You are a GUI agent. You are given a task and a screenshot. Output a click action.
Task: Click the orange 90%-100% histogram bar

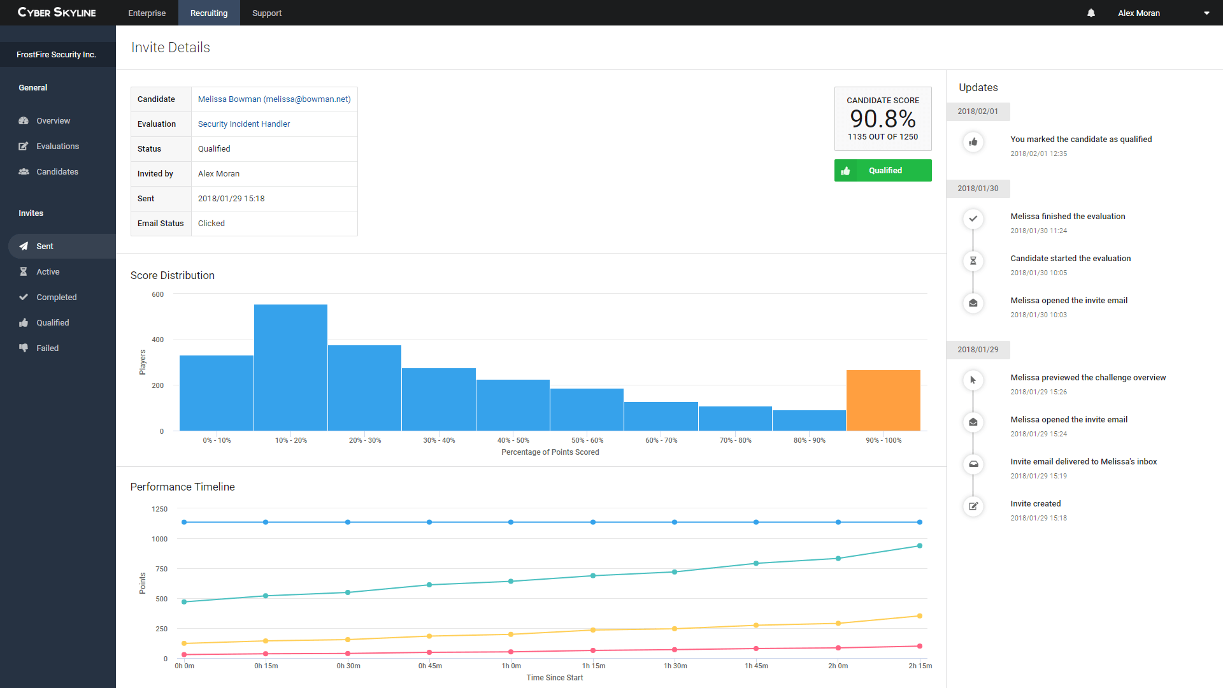pos(883,400)
